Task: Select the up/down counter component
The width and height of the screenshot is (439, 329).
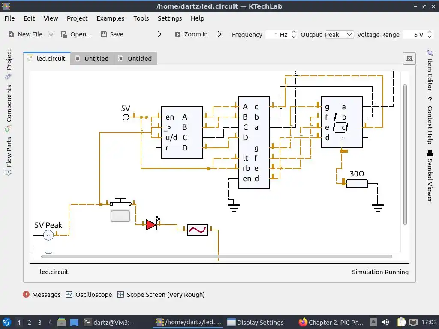Action: pyautogui.click(x=182, y=132)
